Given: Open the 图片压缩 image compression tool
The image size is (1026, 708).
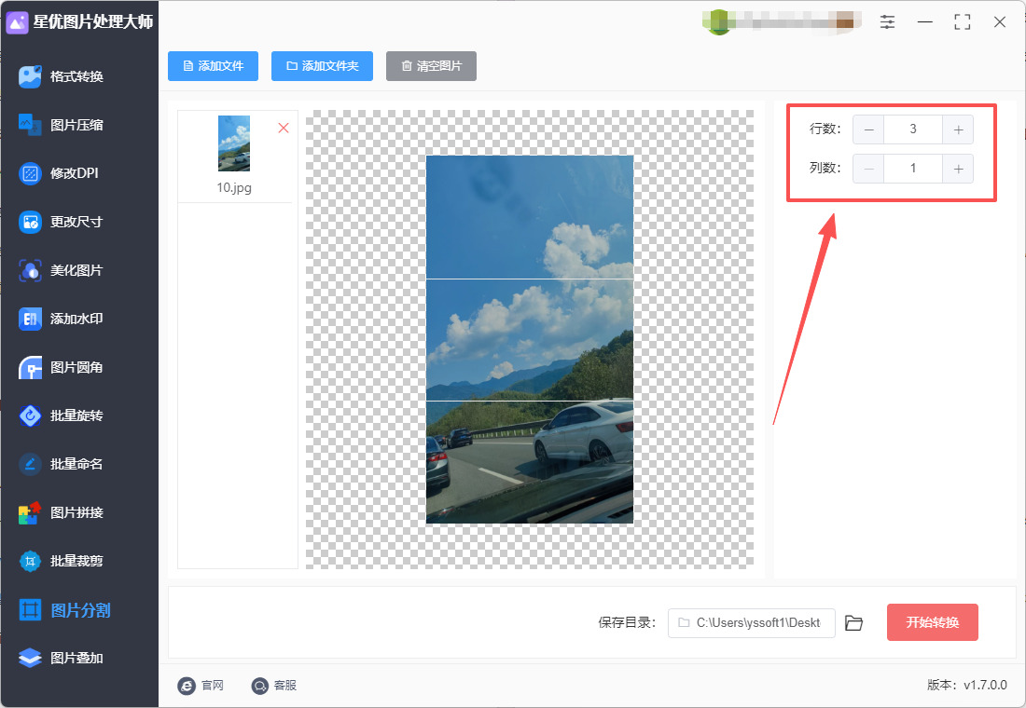Looking at the screenshot, I should point(61,125).
